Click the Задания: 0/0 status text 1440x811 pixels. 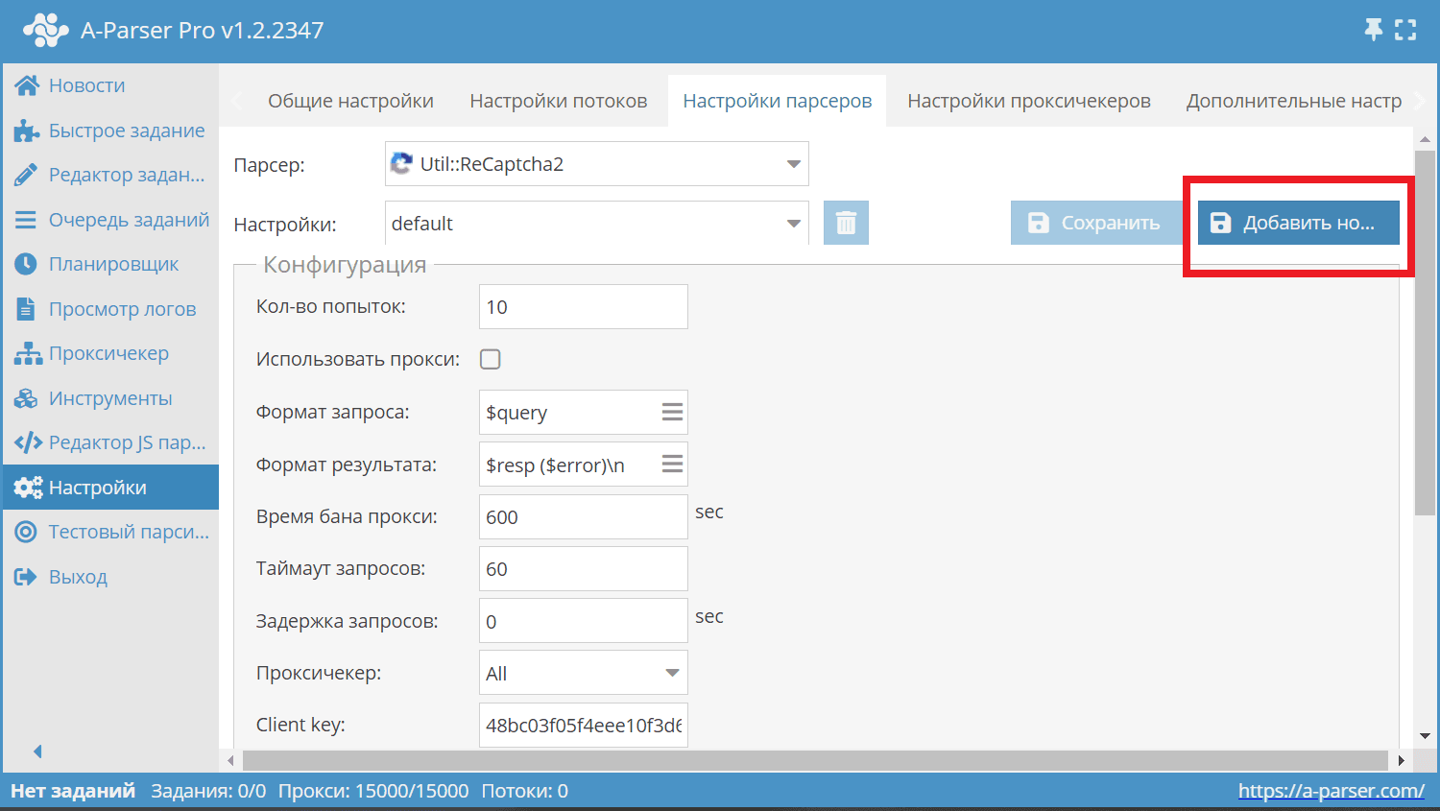pyautogui.click(x=208, y=791)
